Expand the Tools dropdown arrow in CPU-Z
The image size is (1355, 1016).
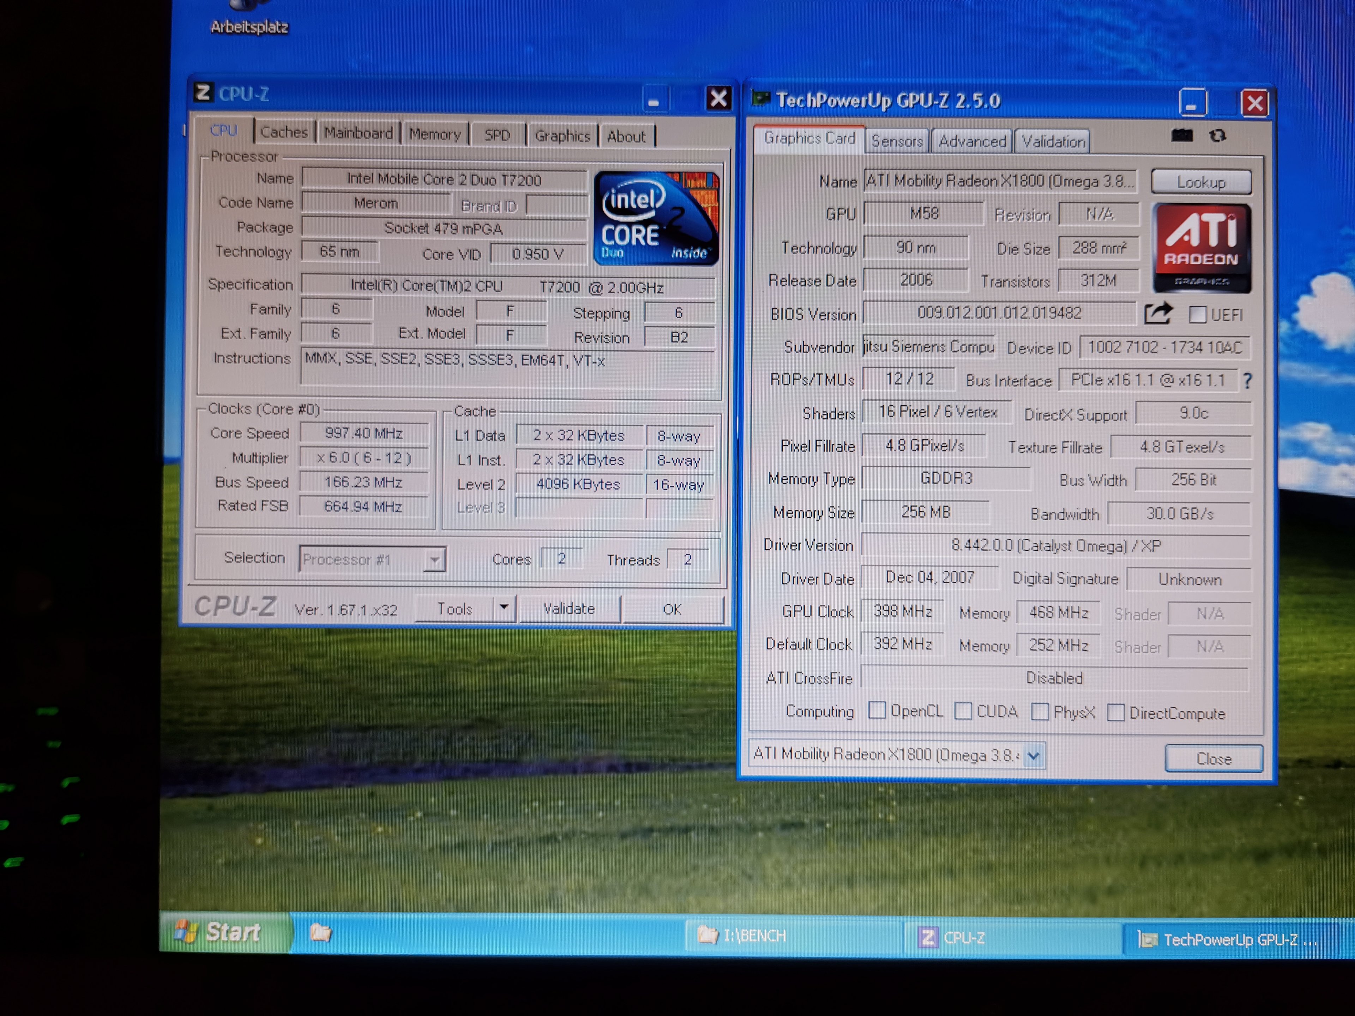click(x=504, y=607)
